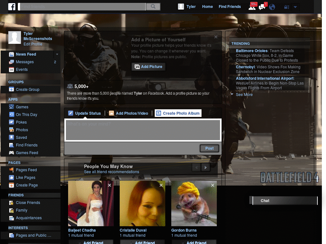Viewport: 326px width, 244px height.
Task: Click the Games app icon
Action: tap(11, 107)
